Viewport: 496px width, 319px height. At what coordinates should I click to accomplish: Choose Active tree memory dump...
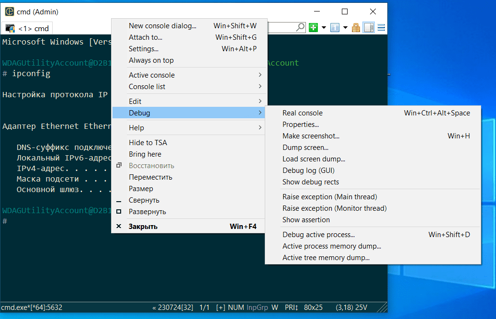(373, 258)
